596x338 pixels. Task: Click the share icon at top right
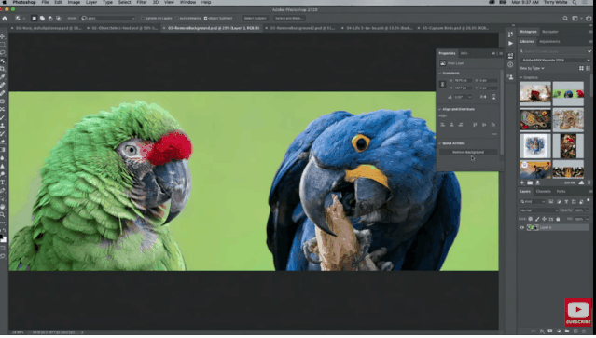click(589, 19)
